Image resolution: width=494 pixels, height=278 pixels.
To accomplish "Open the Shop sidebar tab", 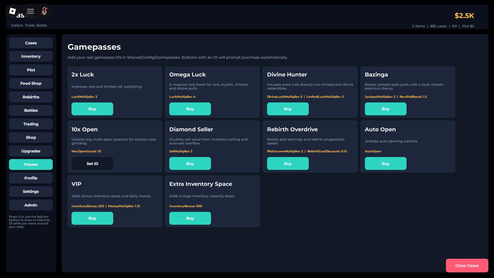I will (31, 138).
